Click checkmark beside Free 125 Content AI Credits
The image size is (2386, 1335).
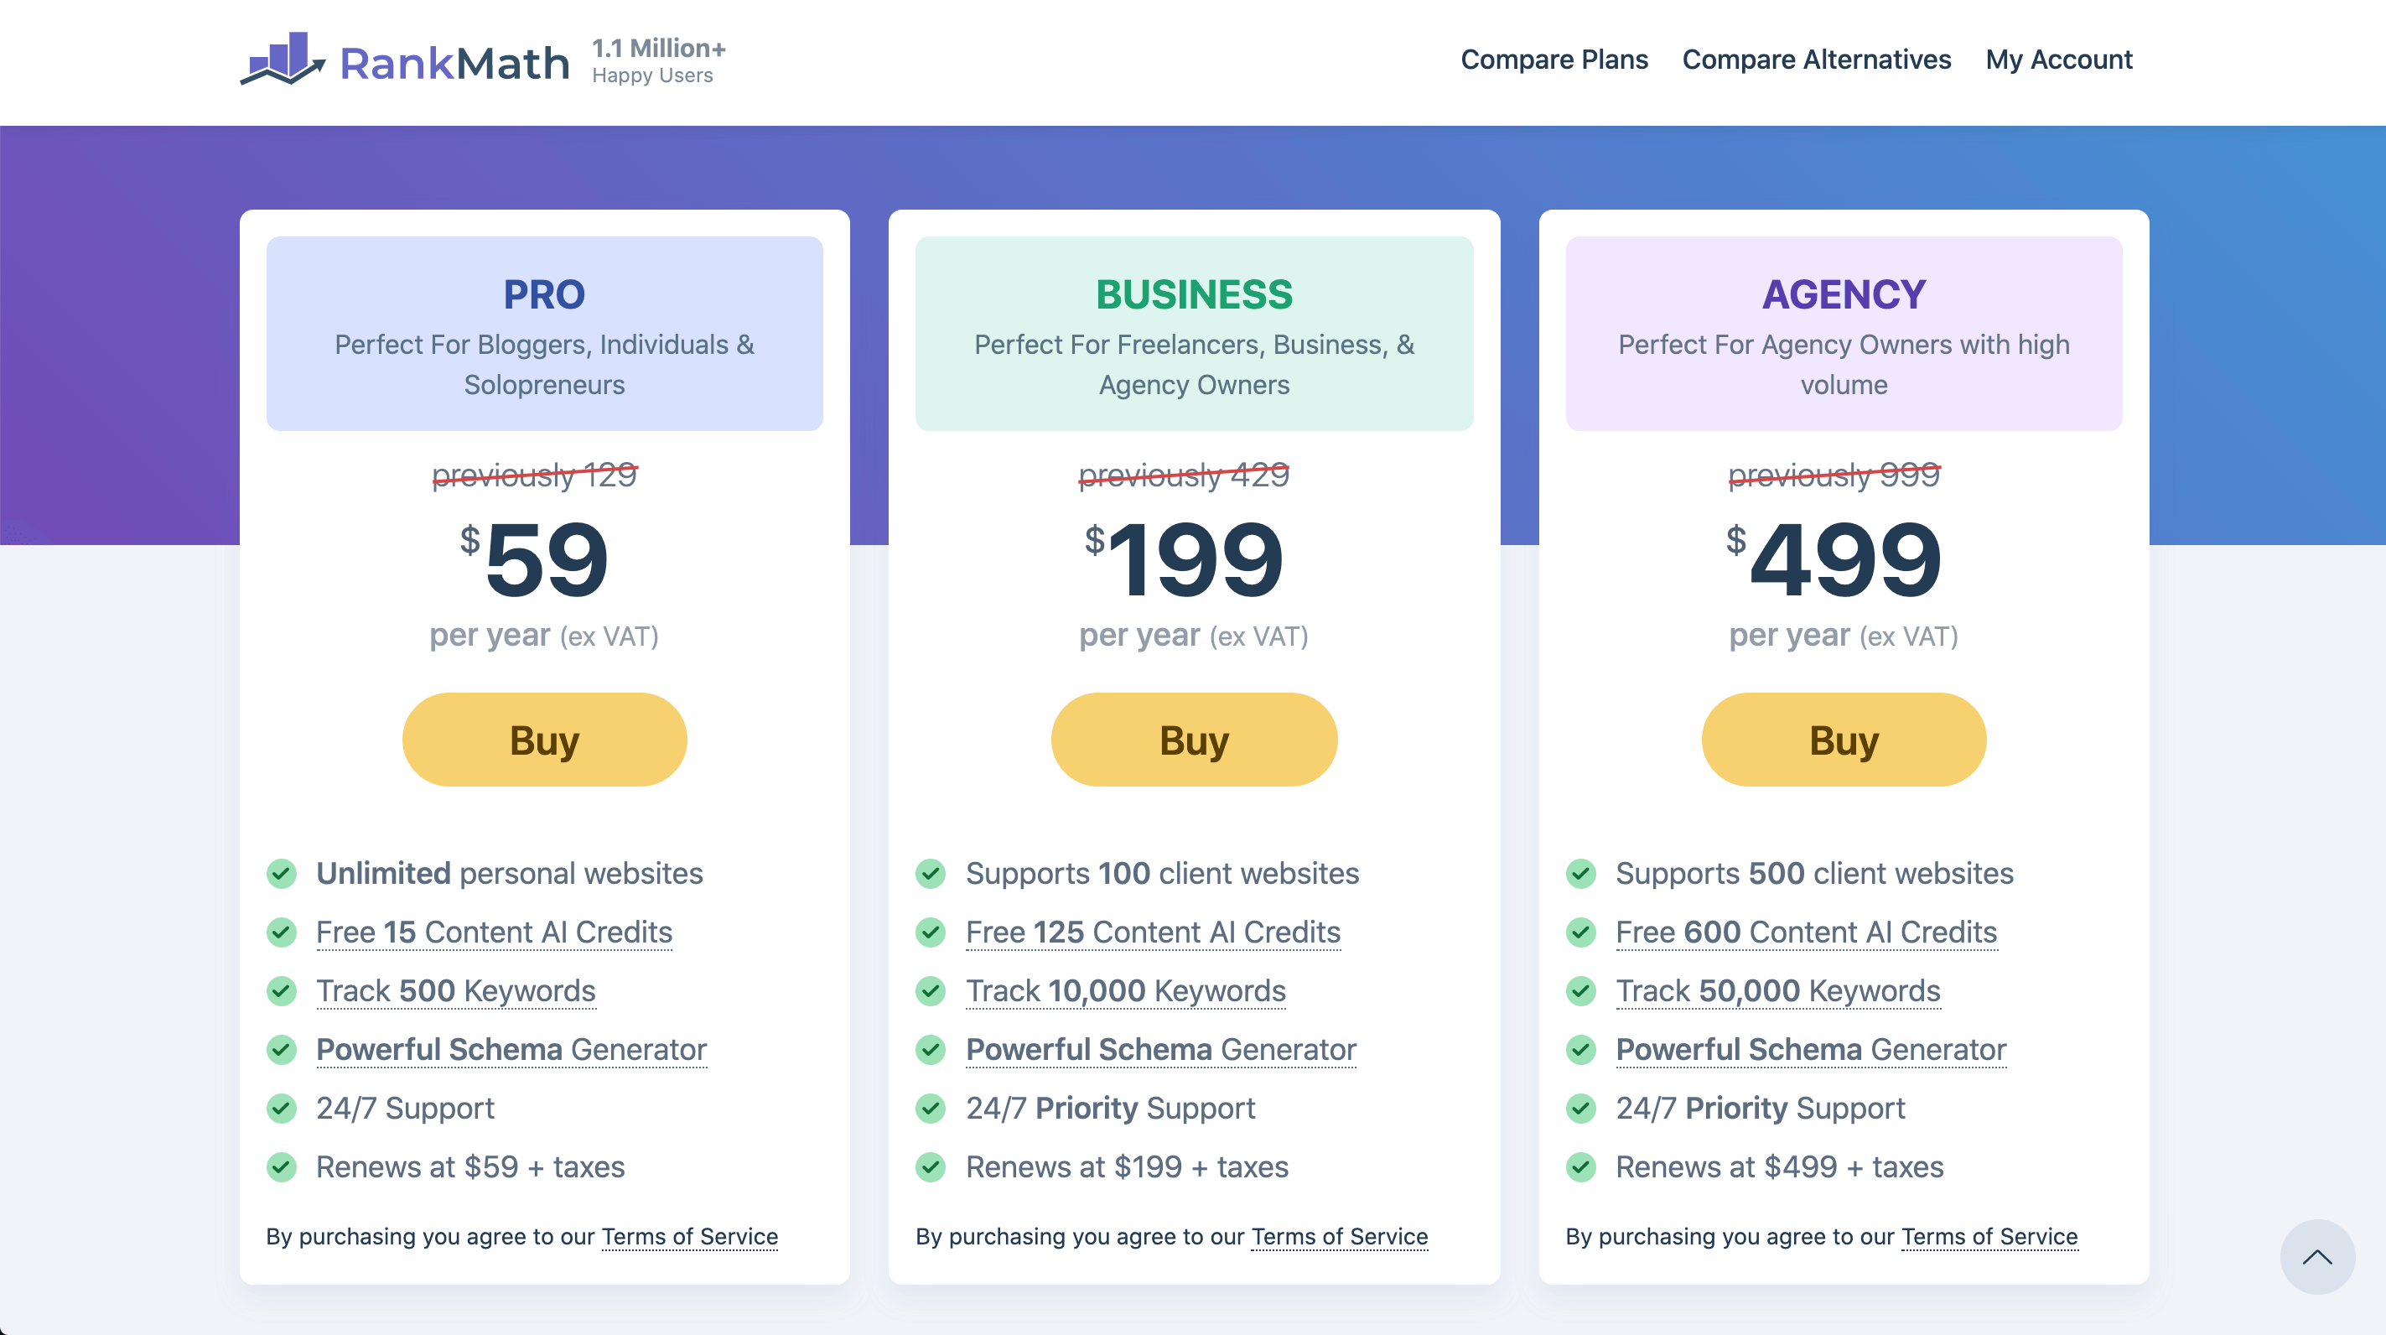pyautogui.click(x=931, y=932)
